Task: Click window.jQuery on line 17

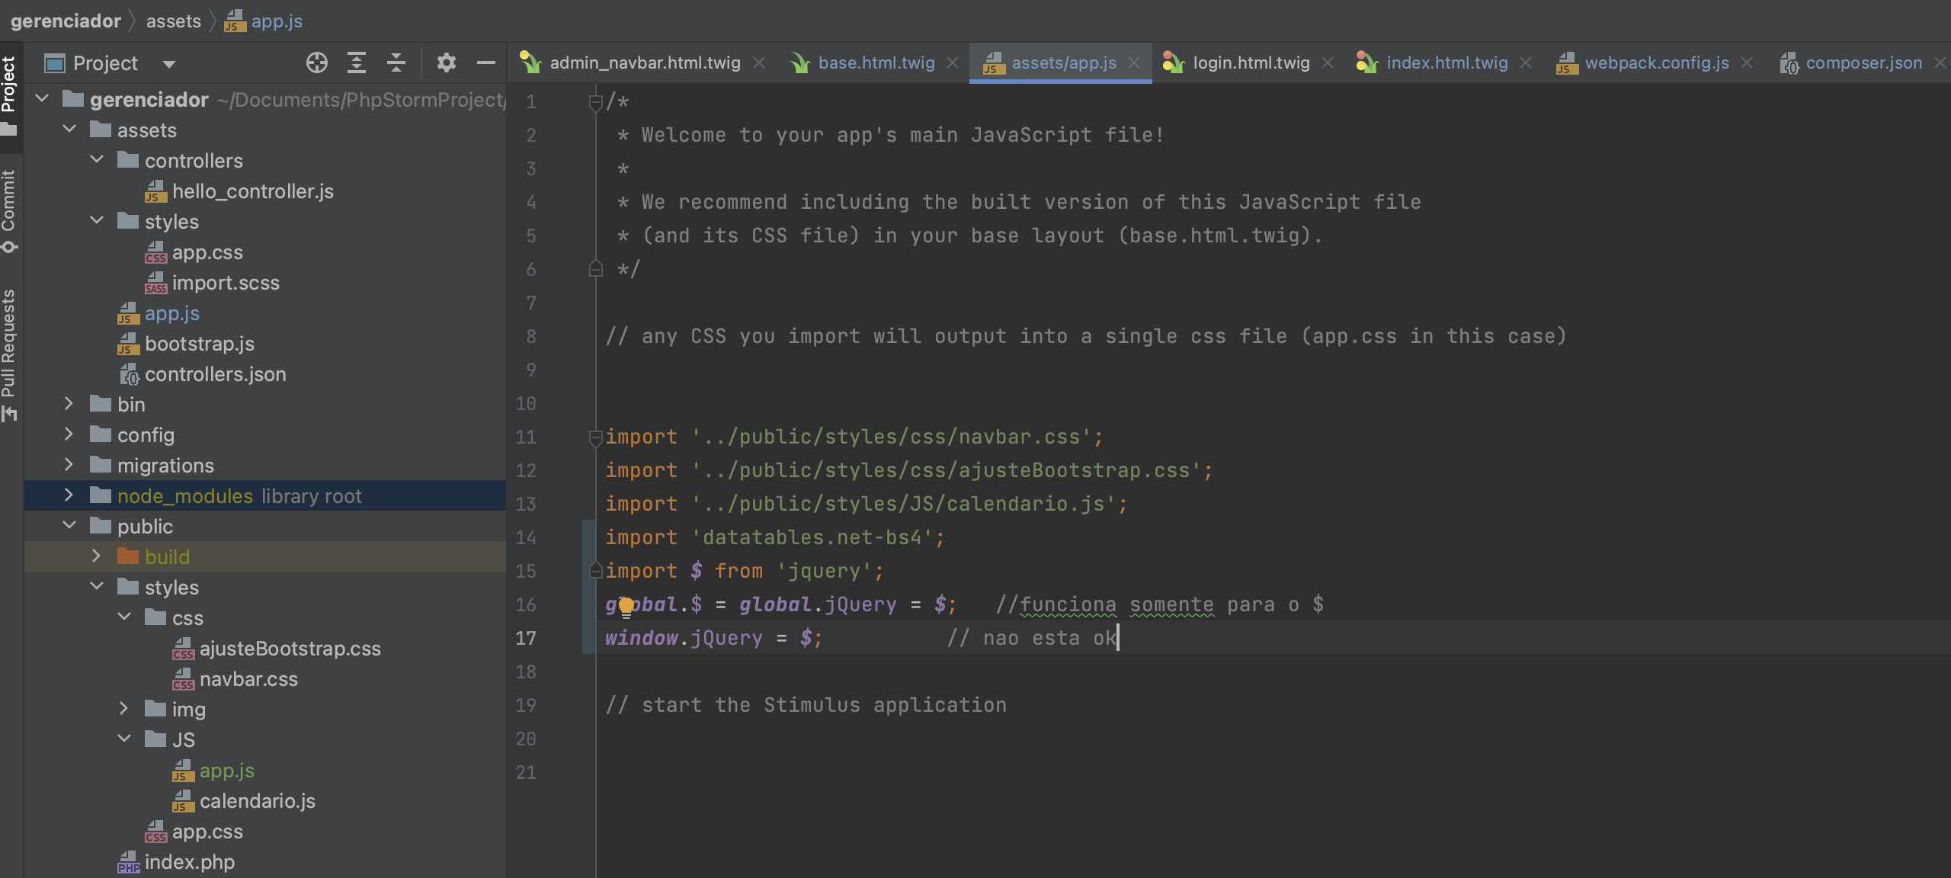Action: [x=684, y=638]
